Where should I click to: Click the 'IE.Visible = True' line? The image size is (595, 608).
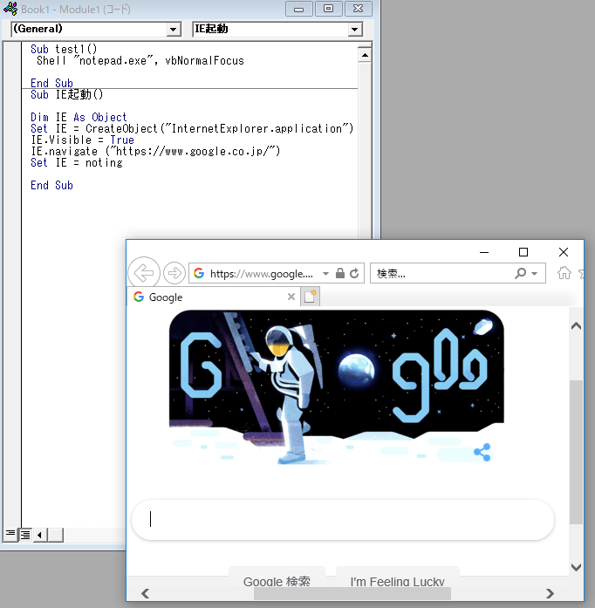point(82,140)
